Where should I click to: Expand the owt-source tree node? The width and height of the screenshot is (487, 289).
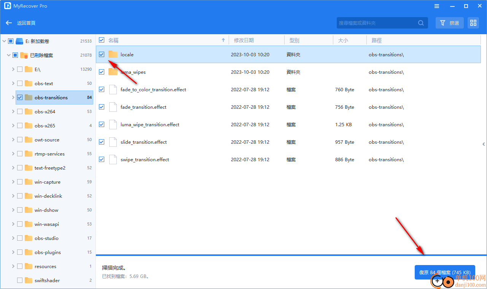(x=13, y=140)
